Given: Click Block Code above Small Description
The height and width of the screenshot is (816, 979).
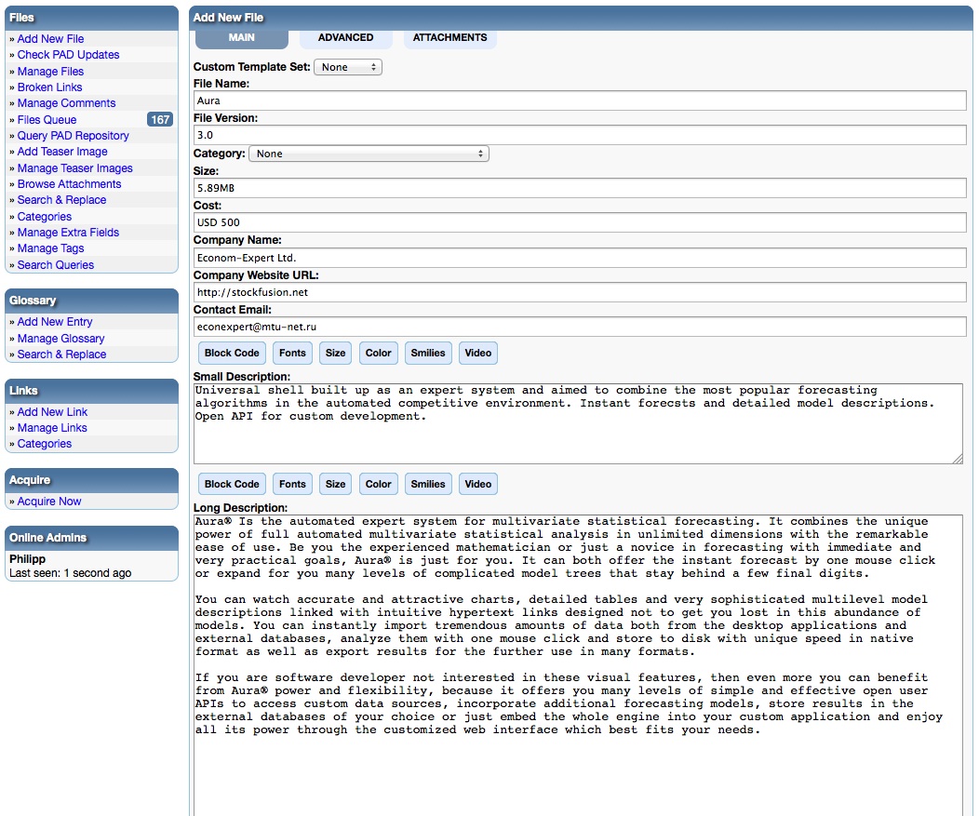Looking at the screenshot, I should [x=232, y=353].
